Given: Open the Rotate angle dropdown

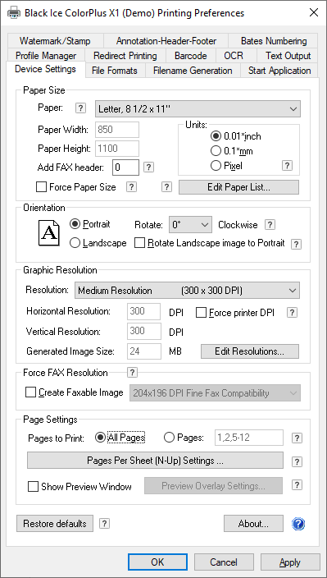Looking at the screenshot, I should (190, 224).
